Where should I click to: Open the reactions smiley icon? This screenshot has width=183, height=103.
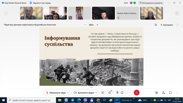click(x=122, y=93)
